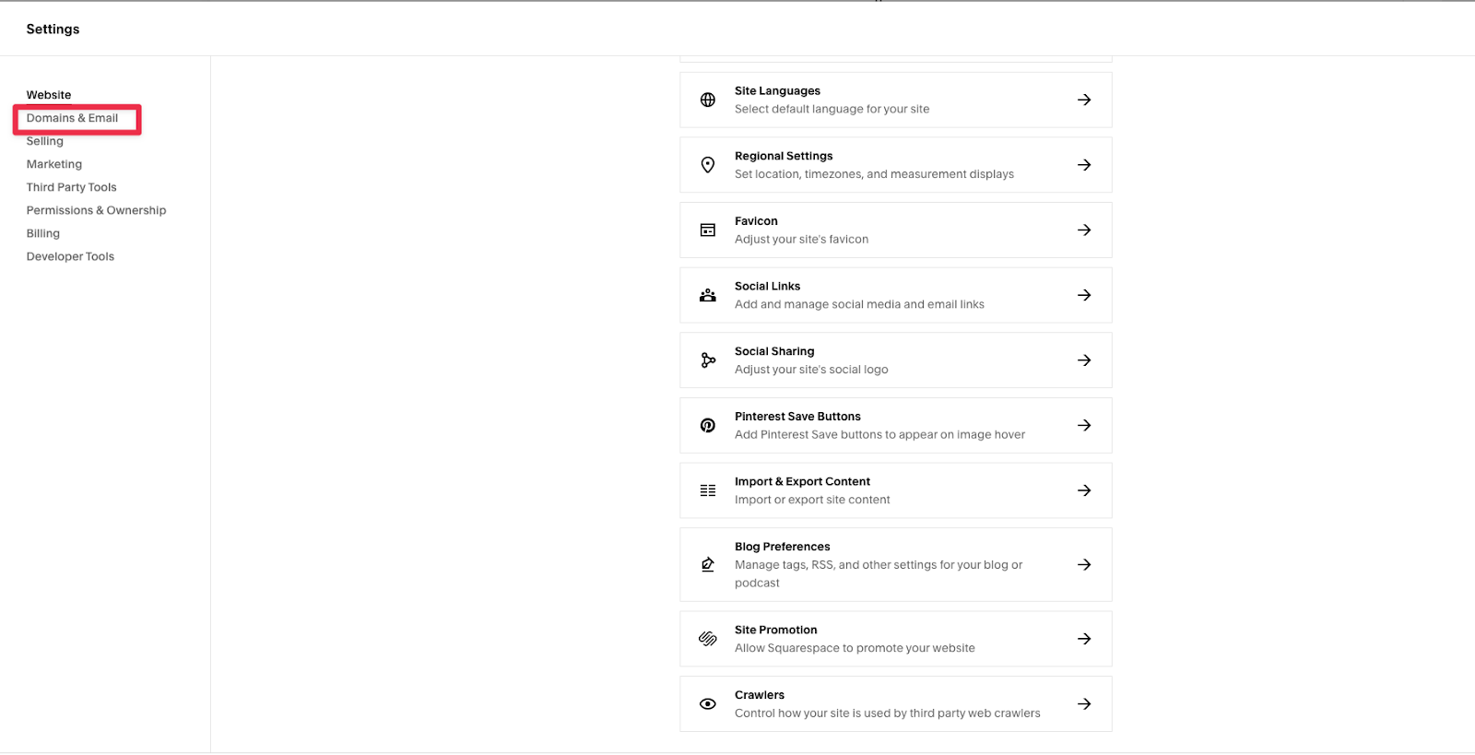Open the Marketing settings section
Image resolution: width=1475 pixels, height=755 pixels.
click(x=53, y=164)
